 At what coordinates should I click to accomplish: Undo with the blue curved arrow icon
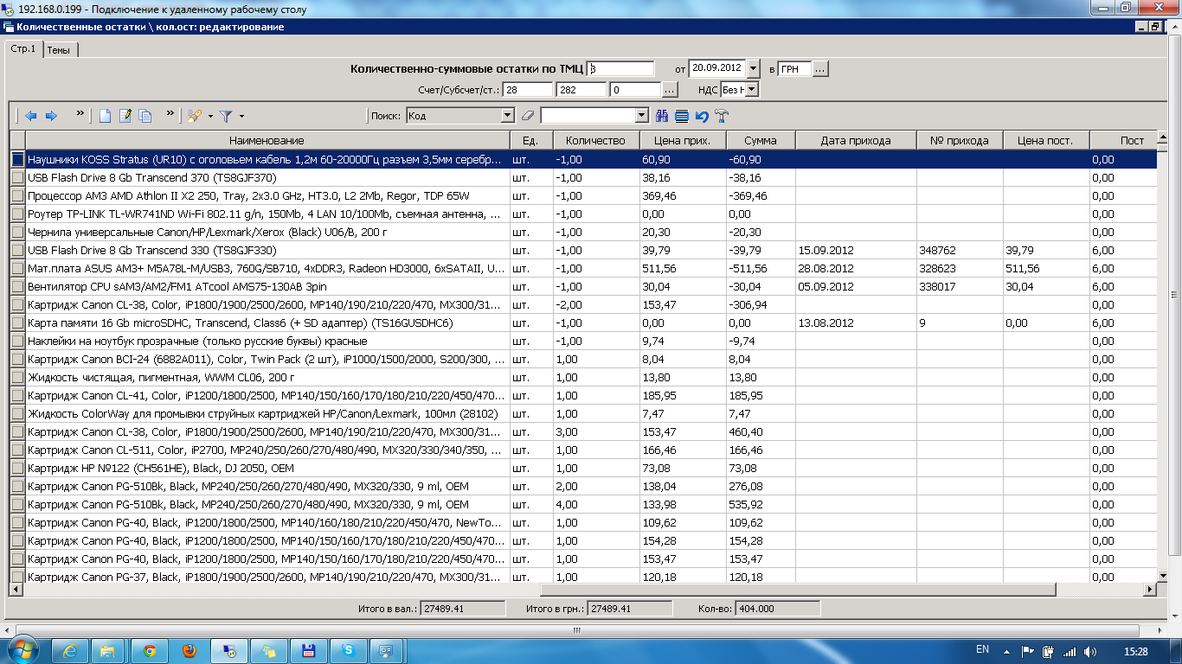702,116
